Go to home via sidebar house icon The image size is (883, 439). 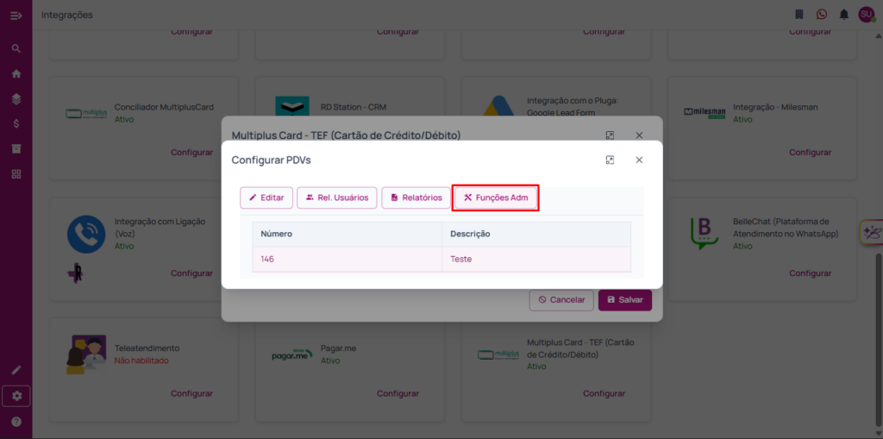(16, 73)
